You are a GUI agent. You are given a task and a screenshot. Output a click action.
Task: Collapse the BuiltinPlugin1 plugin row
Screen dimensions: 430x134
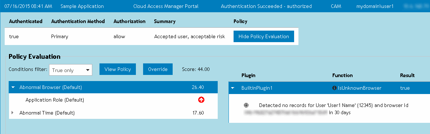coord(233,88)
